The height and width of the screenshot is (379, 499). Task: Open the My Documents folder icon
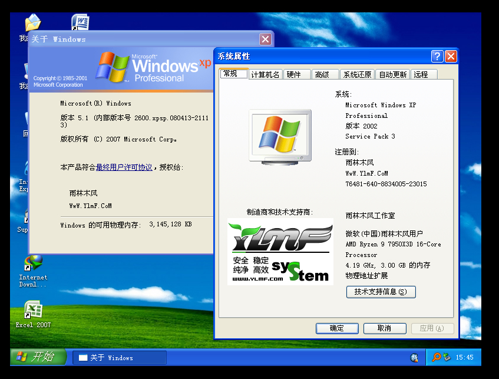tap(32, 24)
